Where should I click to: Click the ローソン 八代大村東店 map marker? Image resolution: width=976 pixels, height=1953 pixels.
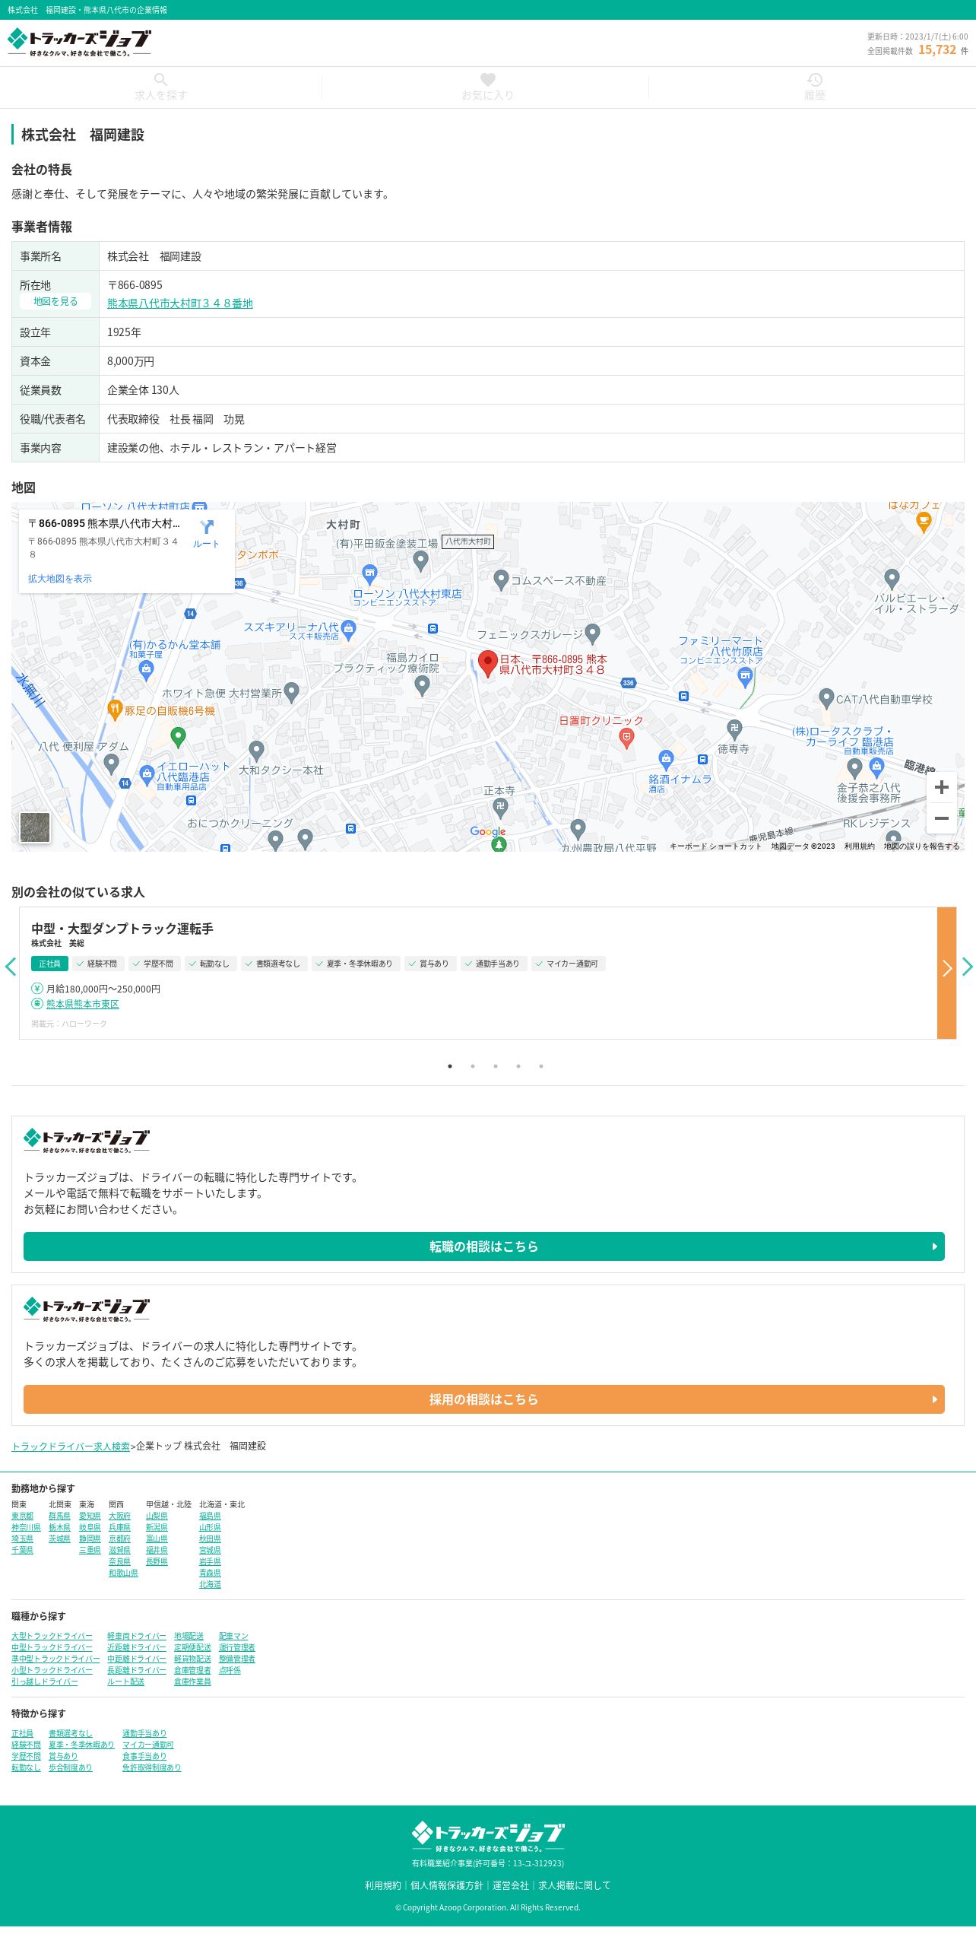[369, 573]
